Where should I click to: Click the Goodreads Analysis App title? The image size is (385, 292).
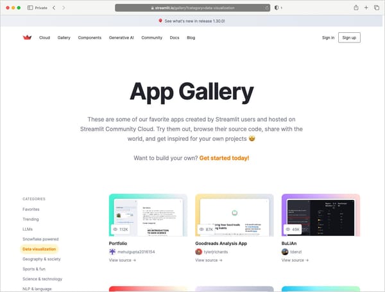tap(221, 243)
